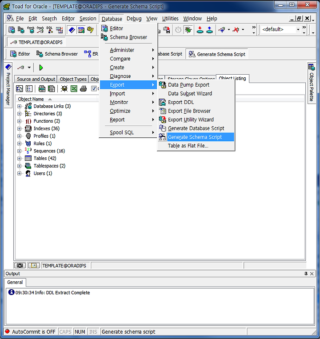Expand the Tables (42) node
This screenshot has height=339, width=320.
(19, 159)
